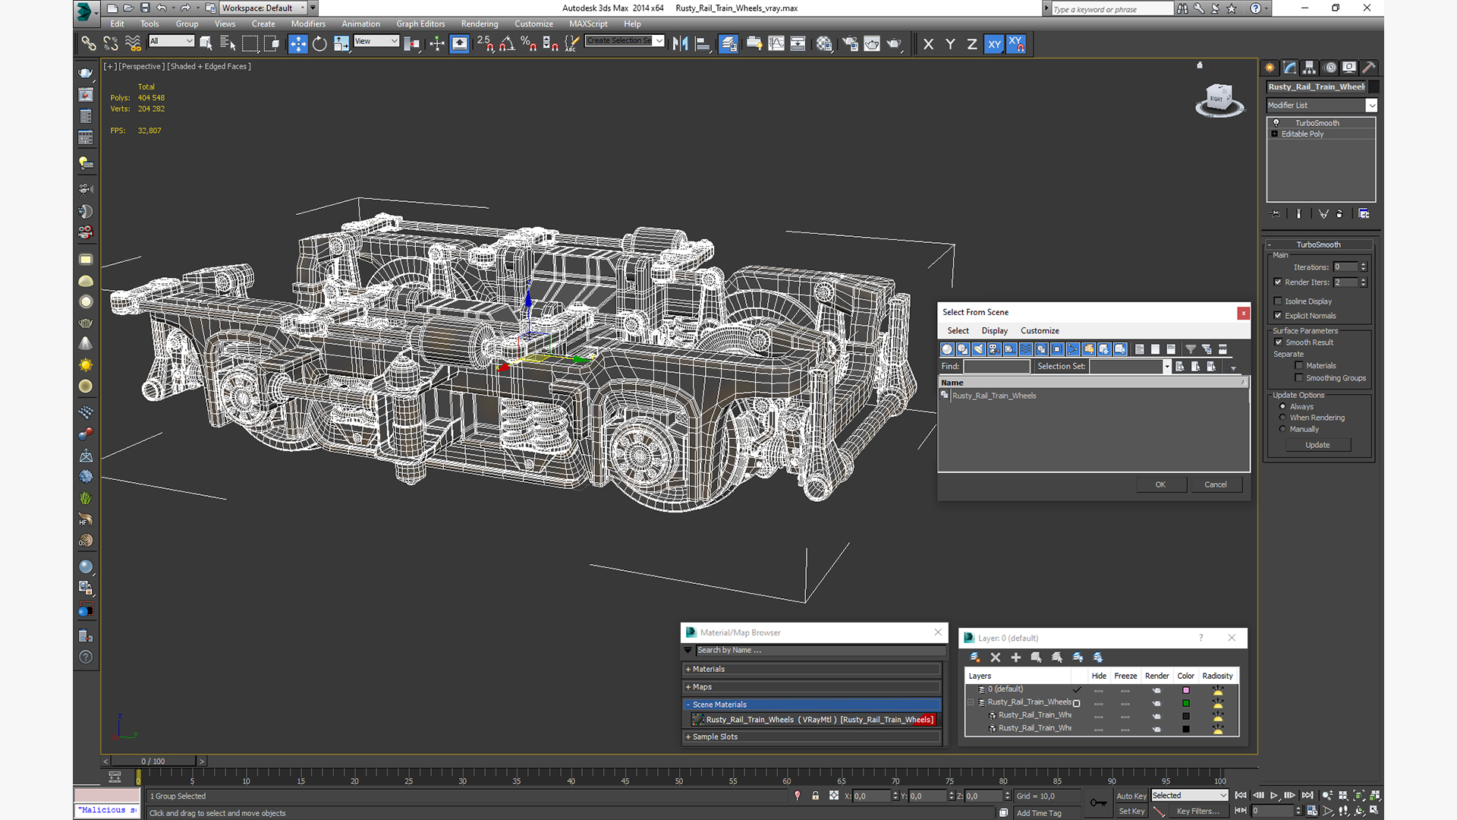The image size is (1457, 820).
Task: Toggle the Smooth Result checkbox
Action: pos(1278,342)
